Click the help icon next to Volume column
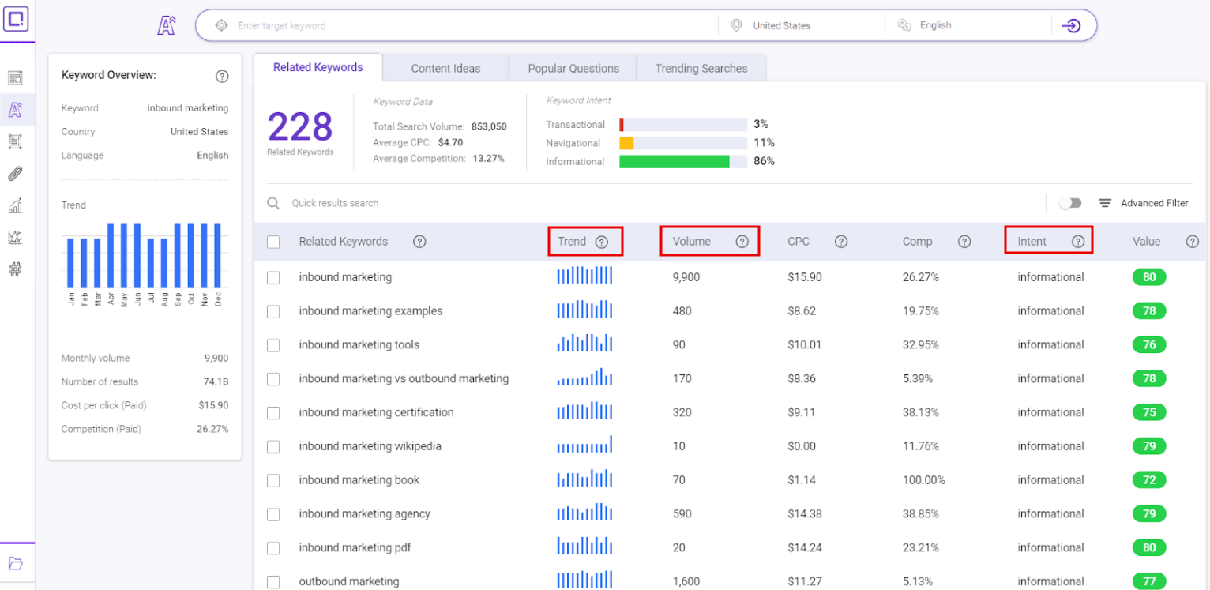The width and height of the screenshot is (1210, 590). coord(742,242)
